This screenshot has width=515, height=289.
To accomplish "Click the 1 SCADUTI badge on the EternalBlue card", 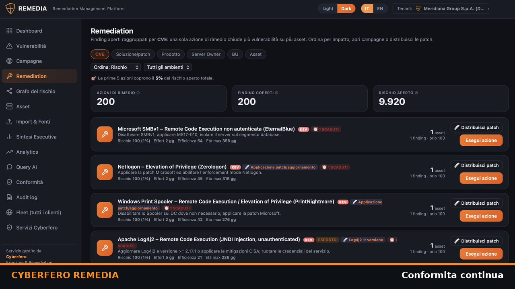I will 326,129.
